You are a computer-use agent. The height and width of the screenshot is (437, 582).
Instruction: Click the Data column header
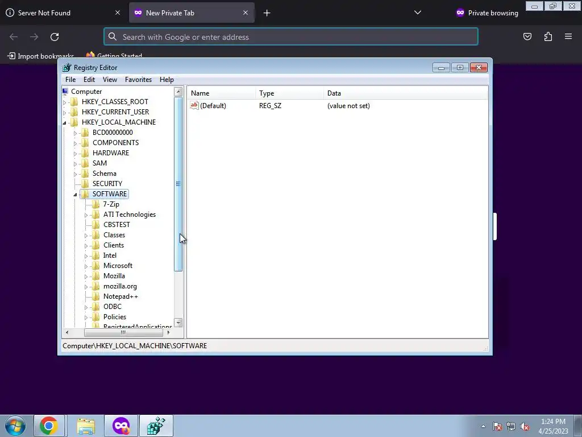[x=405, y=93]
